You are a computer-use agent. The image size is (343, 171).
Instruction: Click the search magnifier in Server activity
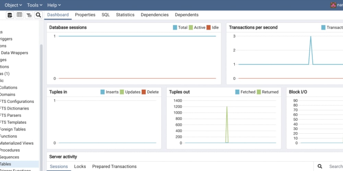click(x=320, y=167)
